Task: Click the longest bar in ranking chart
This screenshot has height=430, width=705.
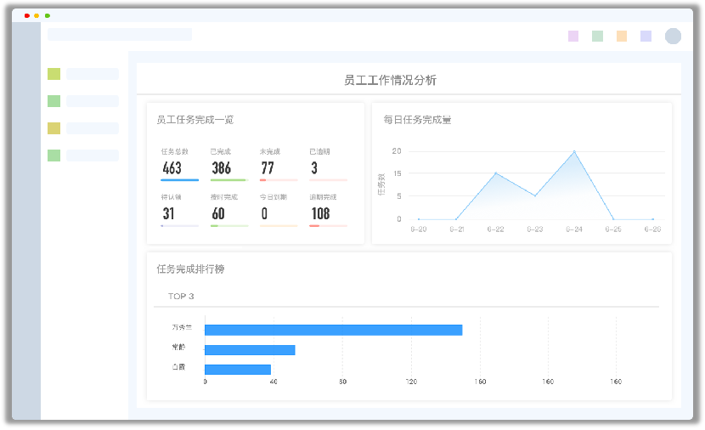Action: click(333, 330)
